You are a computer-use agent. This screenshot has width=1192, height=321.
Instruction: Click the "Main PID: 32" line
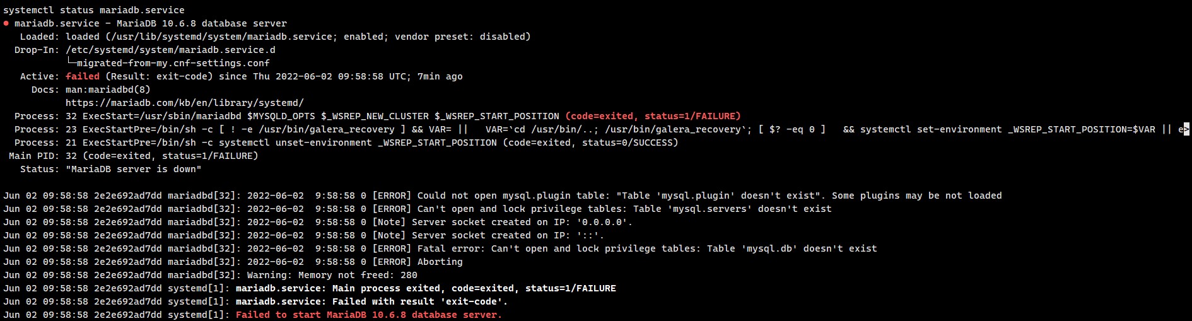[x=133, y=156]
